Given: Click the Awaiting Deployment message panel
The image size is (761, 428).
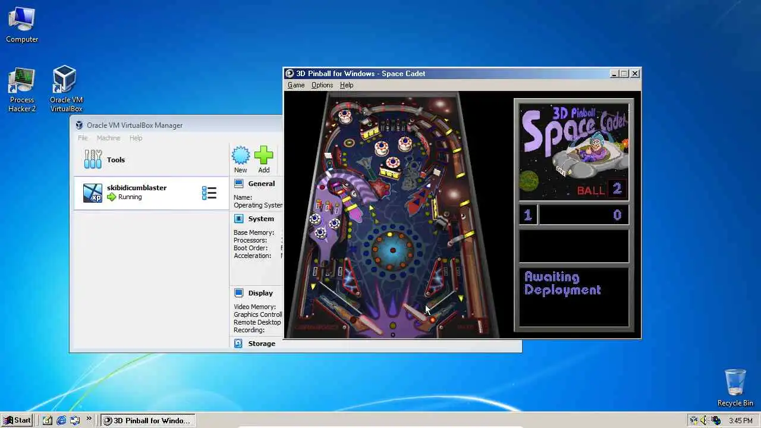Looking at the screenshot, I should point(574,297).
